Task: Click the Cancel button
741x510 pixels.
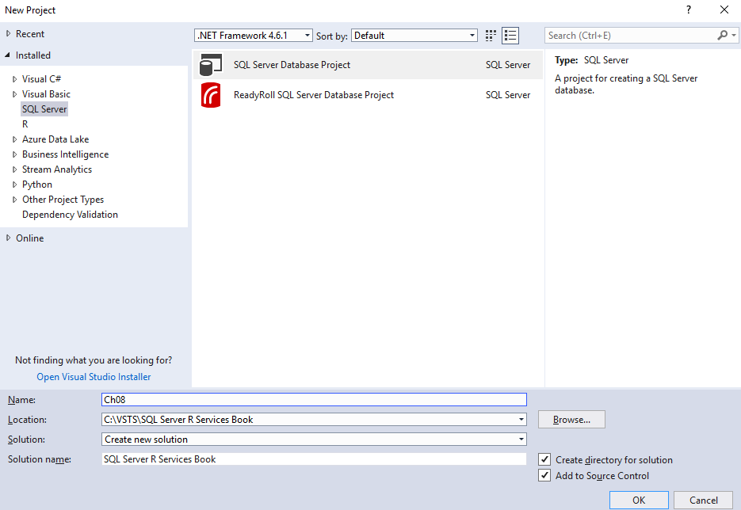Action: (703, 500)
